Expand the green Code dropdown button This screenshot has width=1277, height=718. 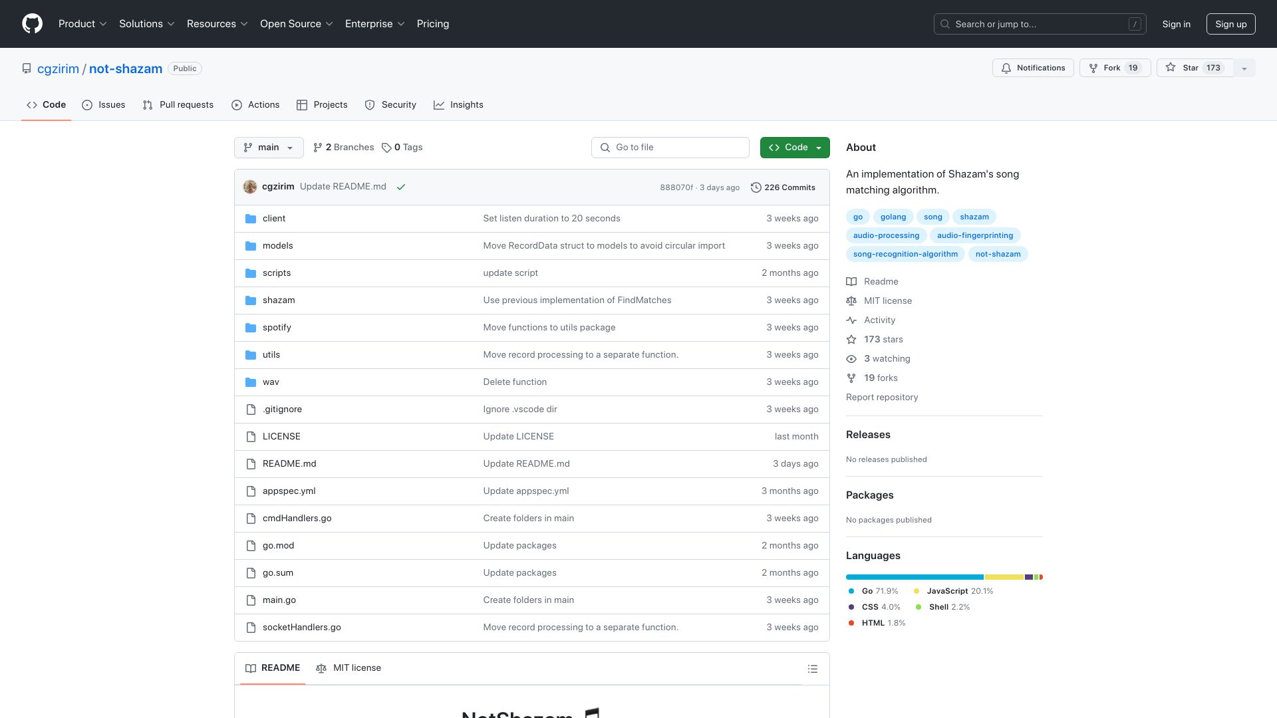pos(795,148)
